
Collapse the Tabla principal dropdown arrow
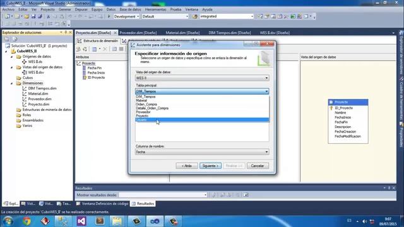click(266, 91)
